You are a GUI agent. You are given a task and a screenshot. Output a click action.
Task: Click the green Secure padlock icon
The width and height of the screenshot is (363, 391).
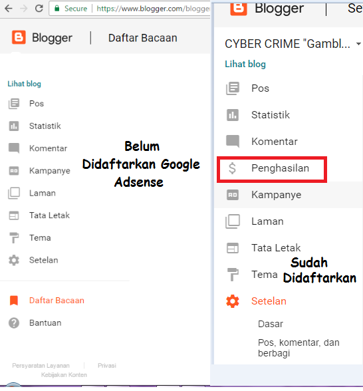[x=57, y=9]
